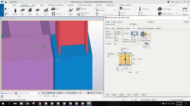The width and height of the screenshot is (190, 106).
Task: Click the selection arrow tool in ribbon
Action: (6, 9)
